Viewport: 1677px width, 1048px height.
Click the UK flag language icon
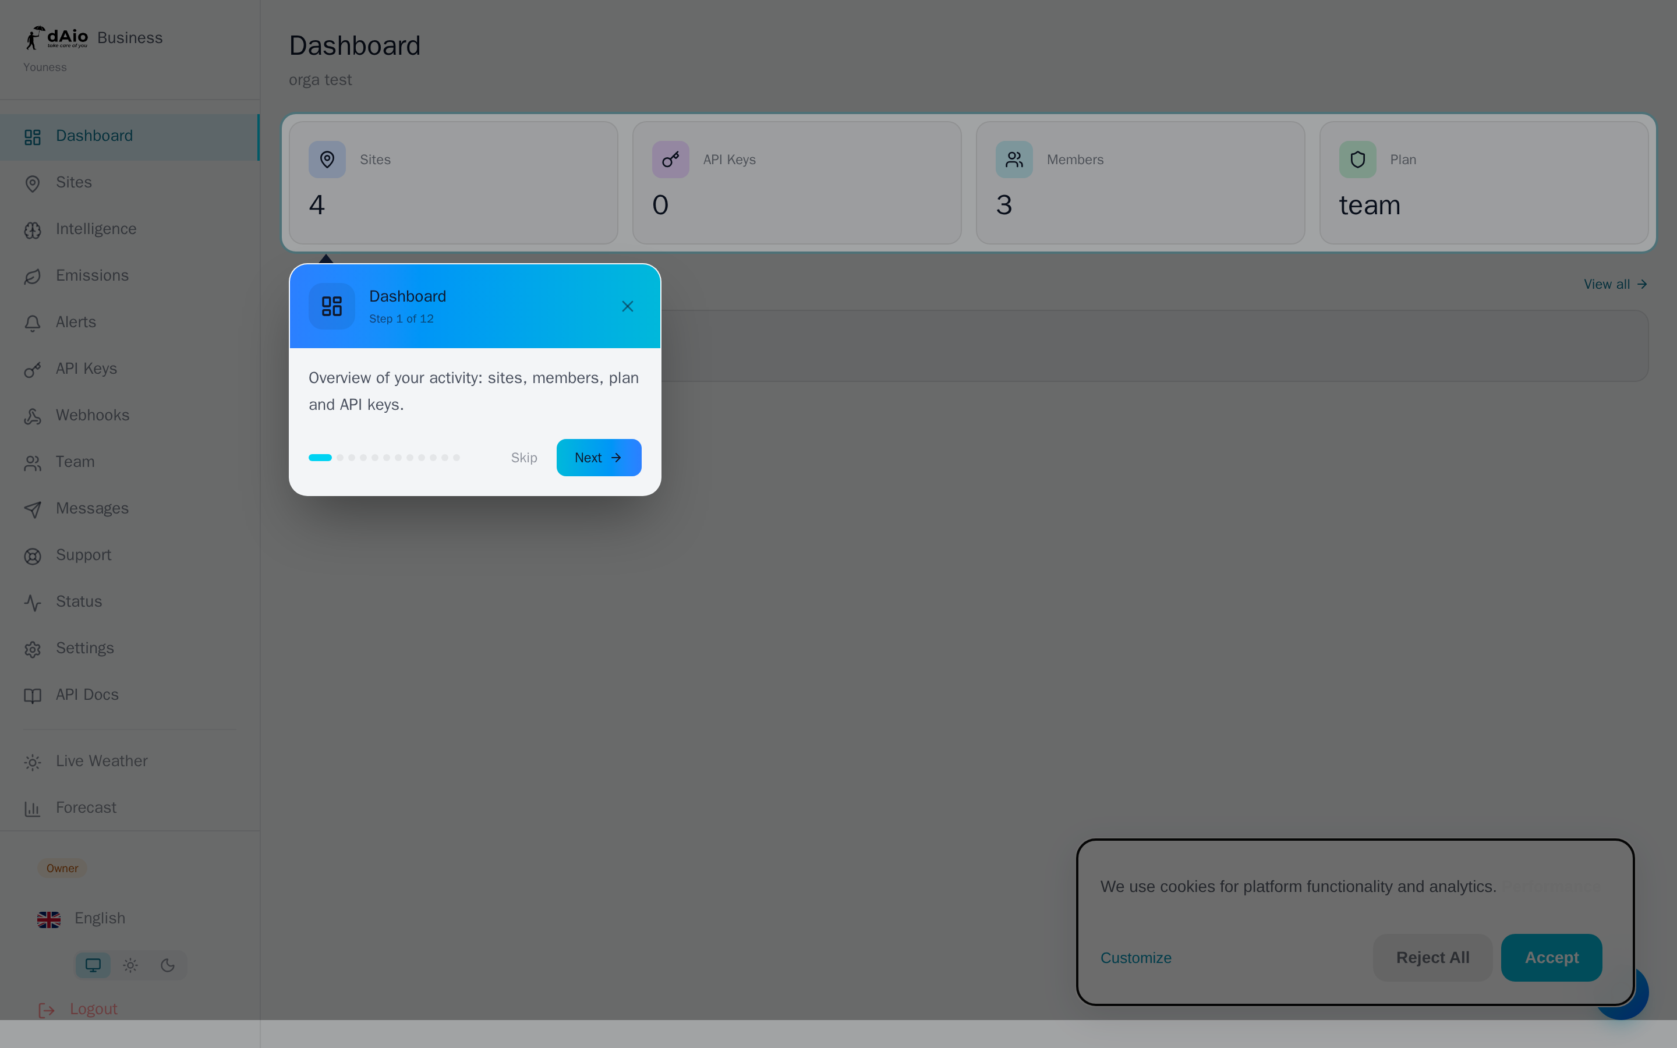48,919
